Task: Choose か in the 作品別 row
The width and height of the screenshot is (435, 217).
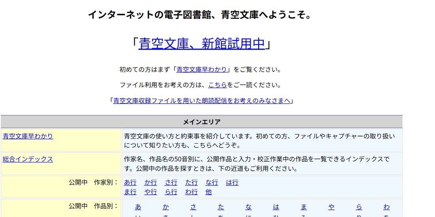Action: click(x=166, y=207)
